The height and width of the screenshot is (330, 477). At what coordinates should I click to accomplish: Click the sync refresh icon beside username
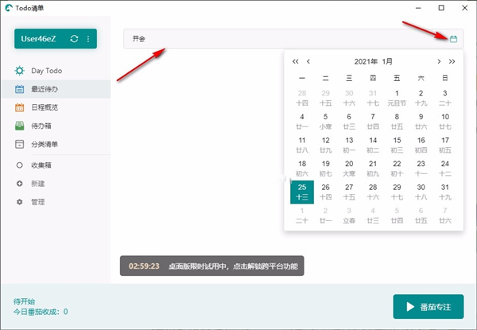pyautogui.click(x=74, y=39)
